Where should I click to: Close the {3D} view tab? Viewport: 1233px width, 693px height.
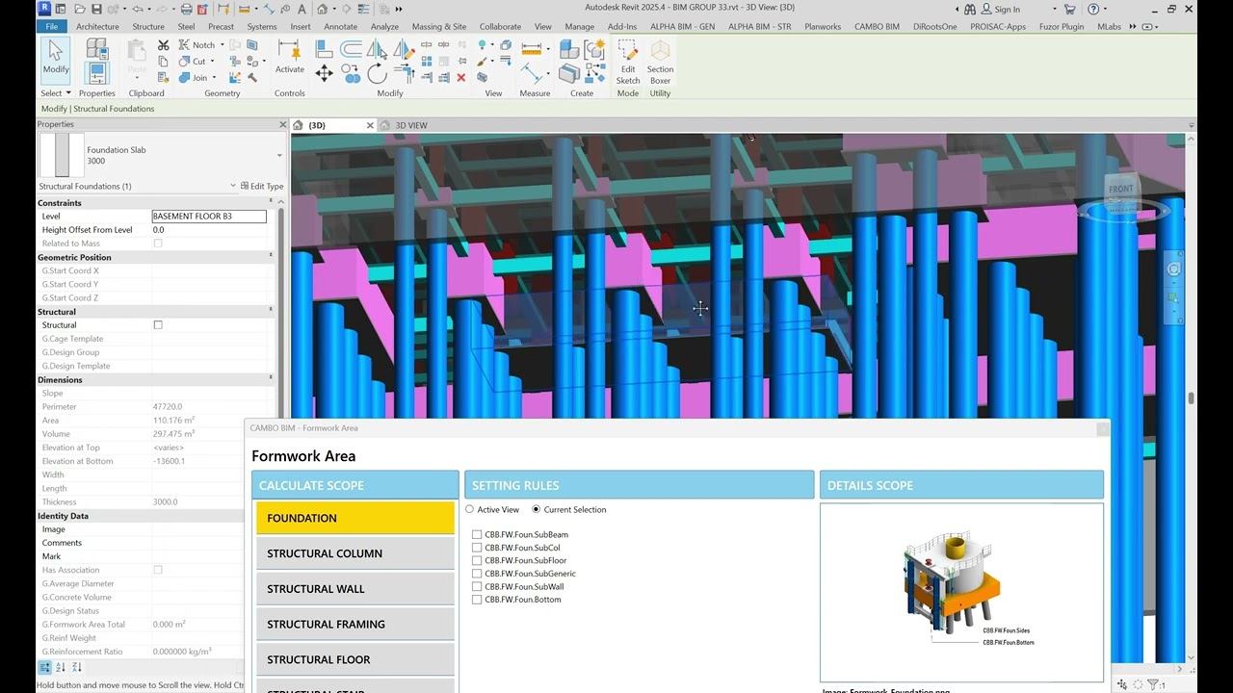(370, 125)
